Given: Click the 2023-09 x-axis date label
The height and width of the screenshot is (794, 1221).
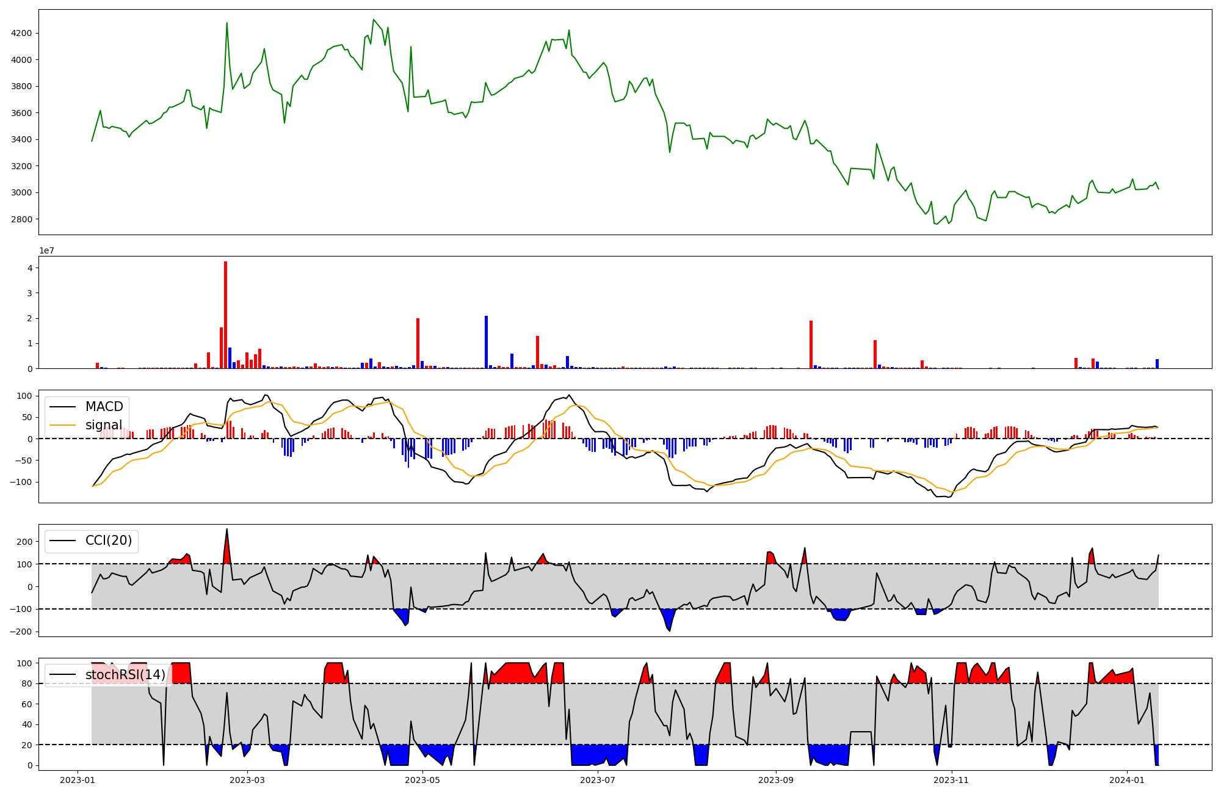Looking at the screenshot, I should click(776, 780).
